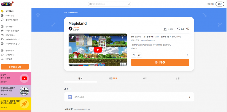Viewport: 227px width, 112px height.
Task: Open the RCP 소개 rocket banner
Action: [16, 104]
